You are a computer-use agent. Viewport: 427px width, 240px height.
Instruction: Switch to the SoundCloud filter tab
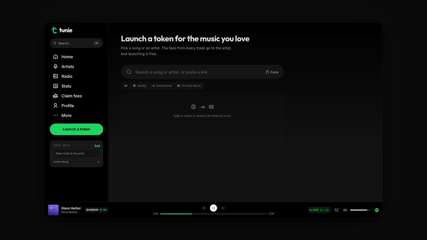coord(162,86)
